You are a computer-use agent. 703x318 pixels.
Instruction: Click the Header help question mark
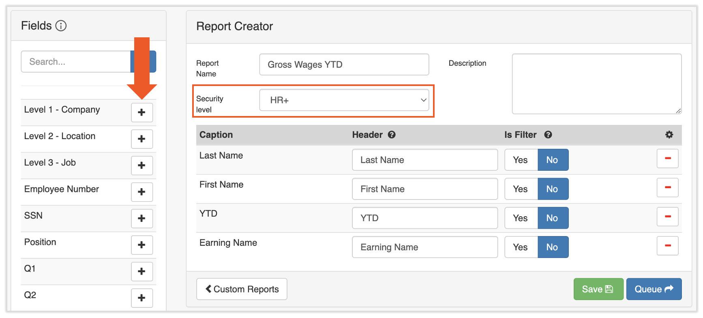(x=392, y=135)
